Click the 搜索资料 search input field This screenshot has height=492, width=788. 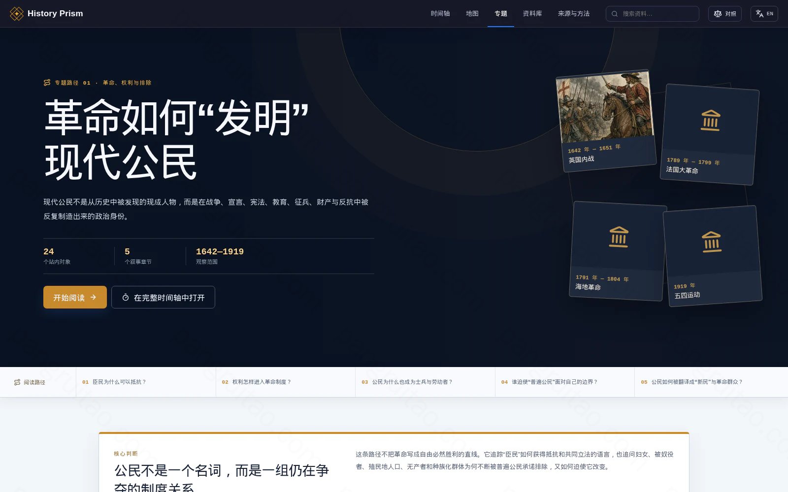[x=653, y=14]
